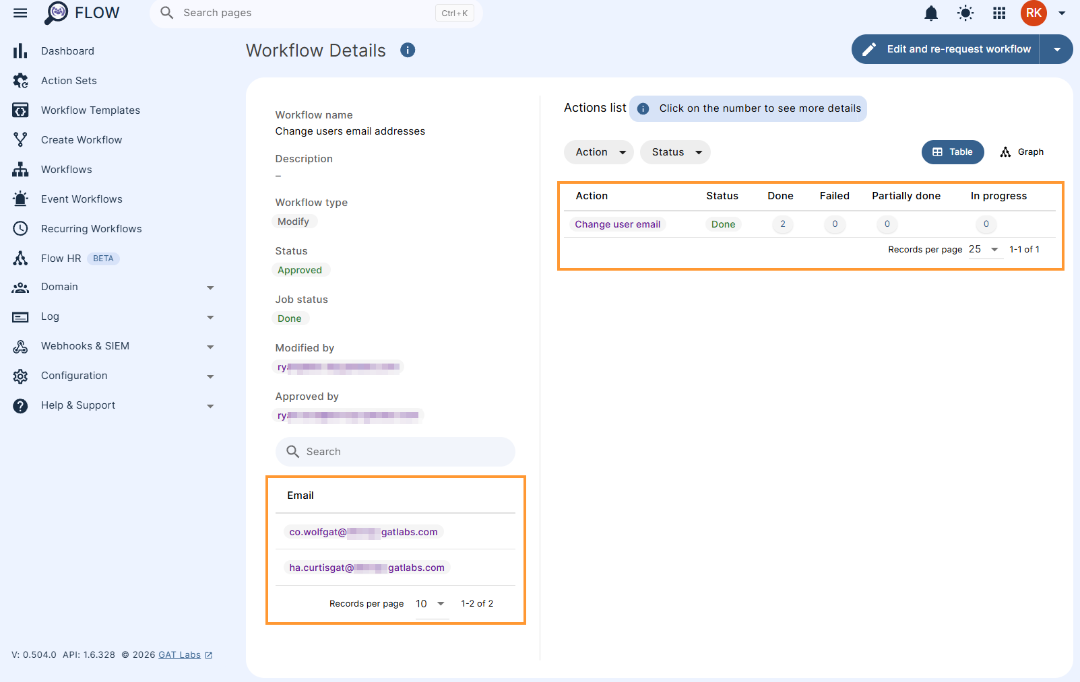The width and height of the screenshot is (1080, 682).
Task: Open Dashboard from the sidebar
Action: [67, 51]
